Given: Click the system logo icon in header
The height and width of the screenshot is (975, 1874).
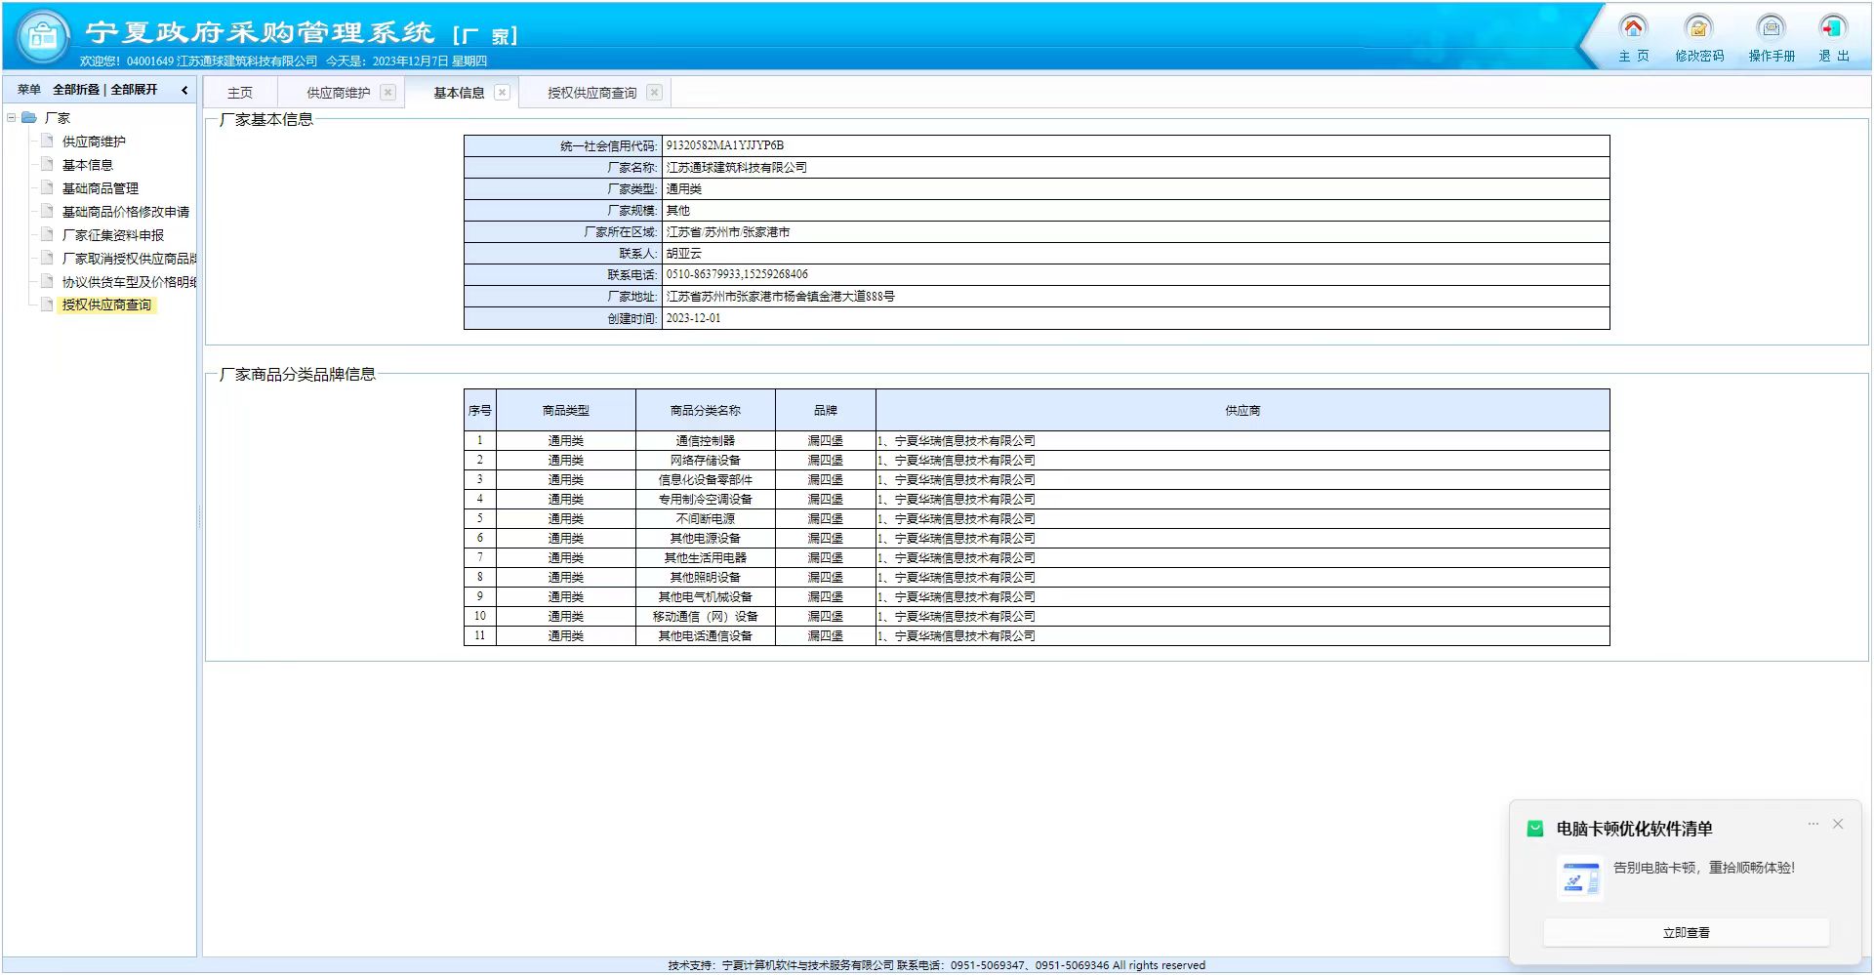Looking at the screenshot, I should pos(43,36).
